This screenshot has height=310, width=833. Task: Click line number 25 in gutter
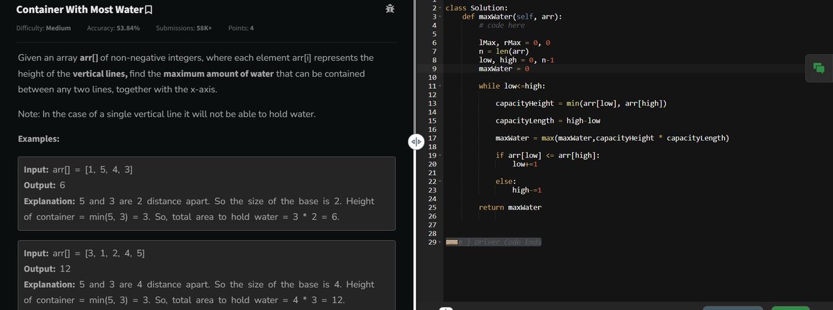432,207
